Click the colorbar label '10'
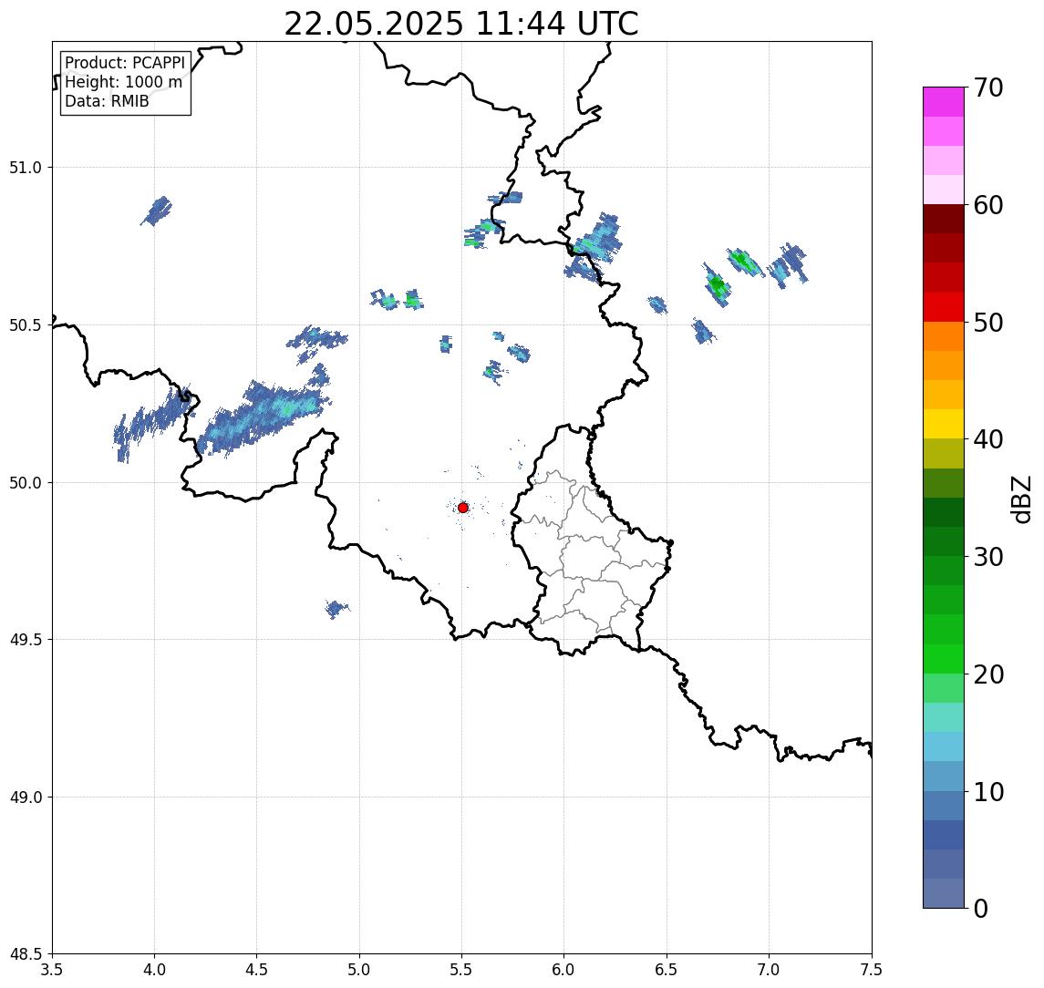 988,792
